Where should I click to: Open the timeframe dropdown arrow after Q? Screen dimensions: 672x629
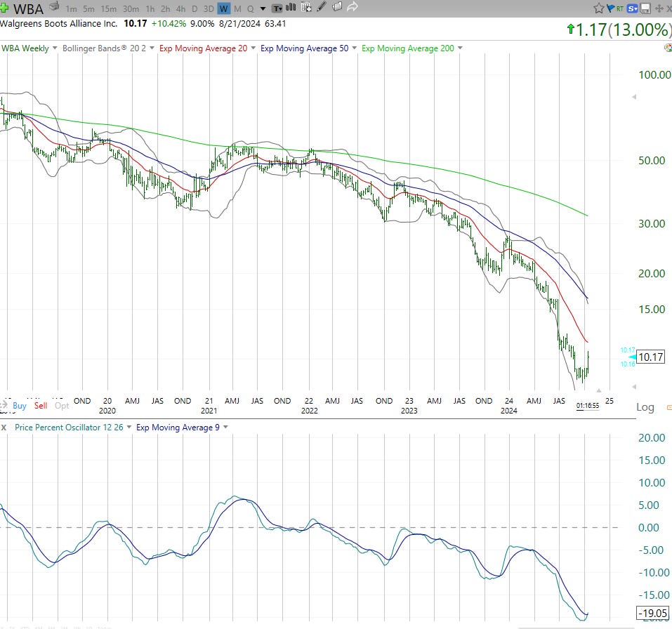tap(263, 8)
